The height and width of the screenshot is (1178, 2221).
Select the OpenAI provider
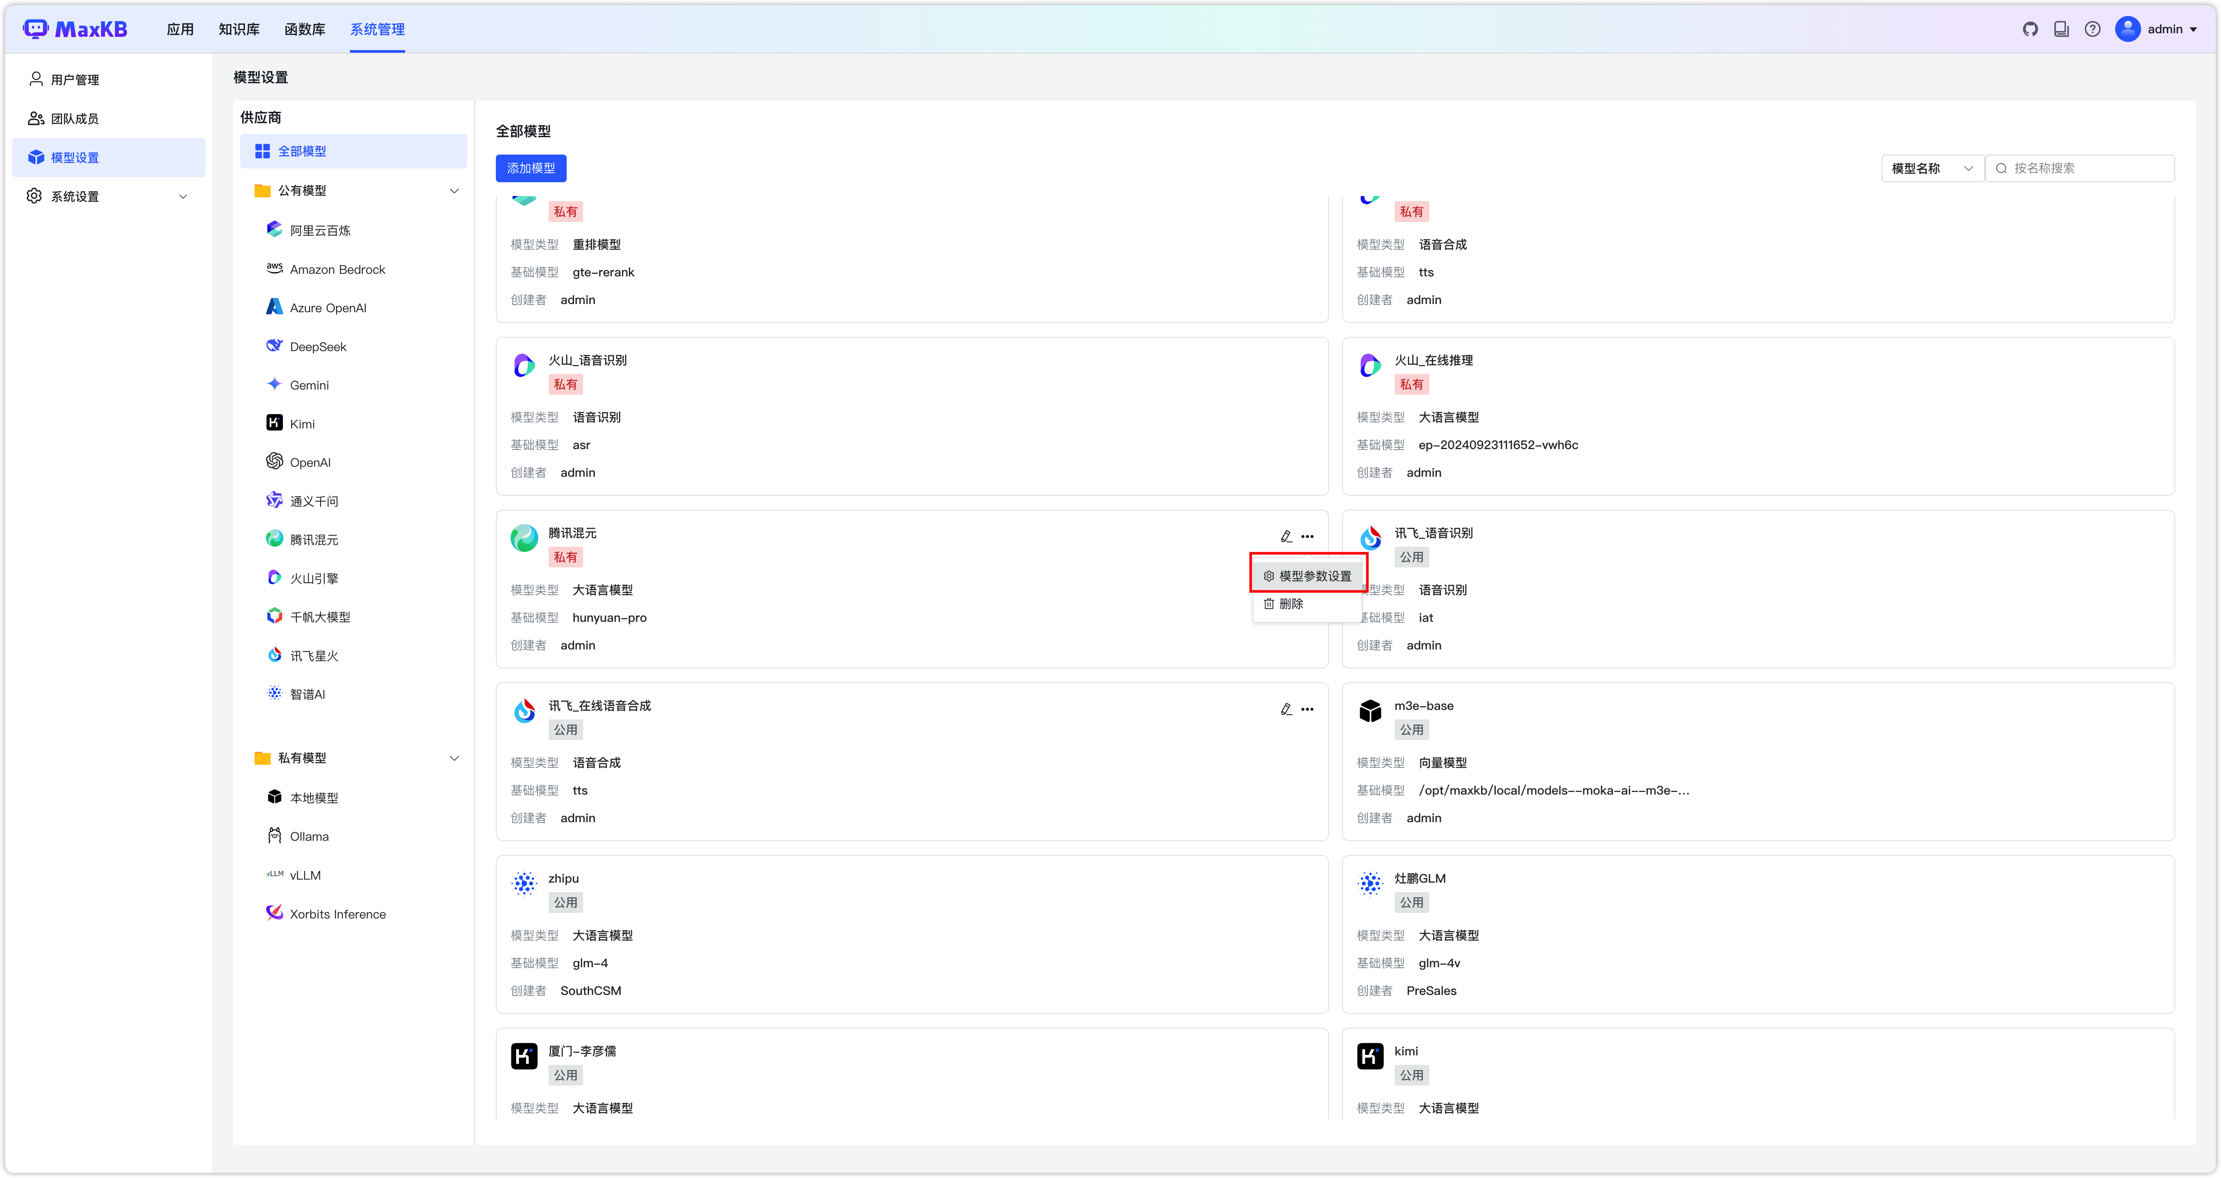(x=310, y=462)
